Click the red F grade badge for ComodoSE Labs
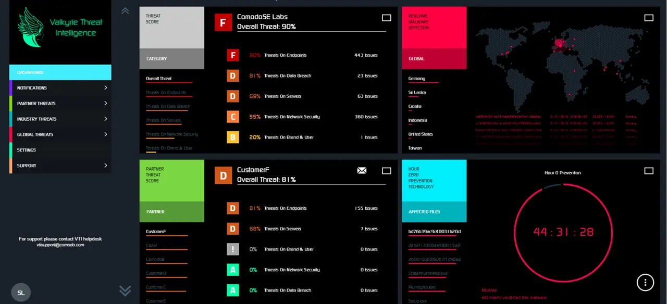667x304 pixels. coord(223,22)
